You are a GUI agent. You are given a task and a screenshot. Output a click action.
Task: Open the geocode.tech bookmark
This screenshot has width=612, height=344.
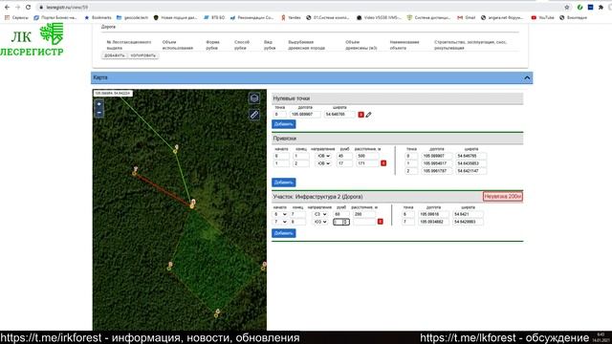(133, 17)
